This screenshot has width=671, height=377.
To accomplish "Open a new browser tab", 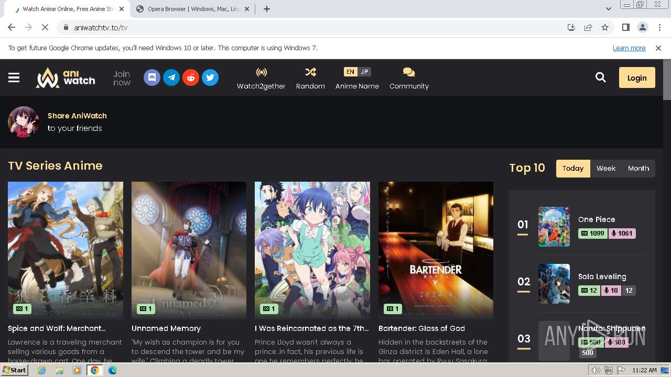I will [267, 9].
